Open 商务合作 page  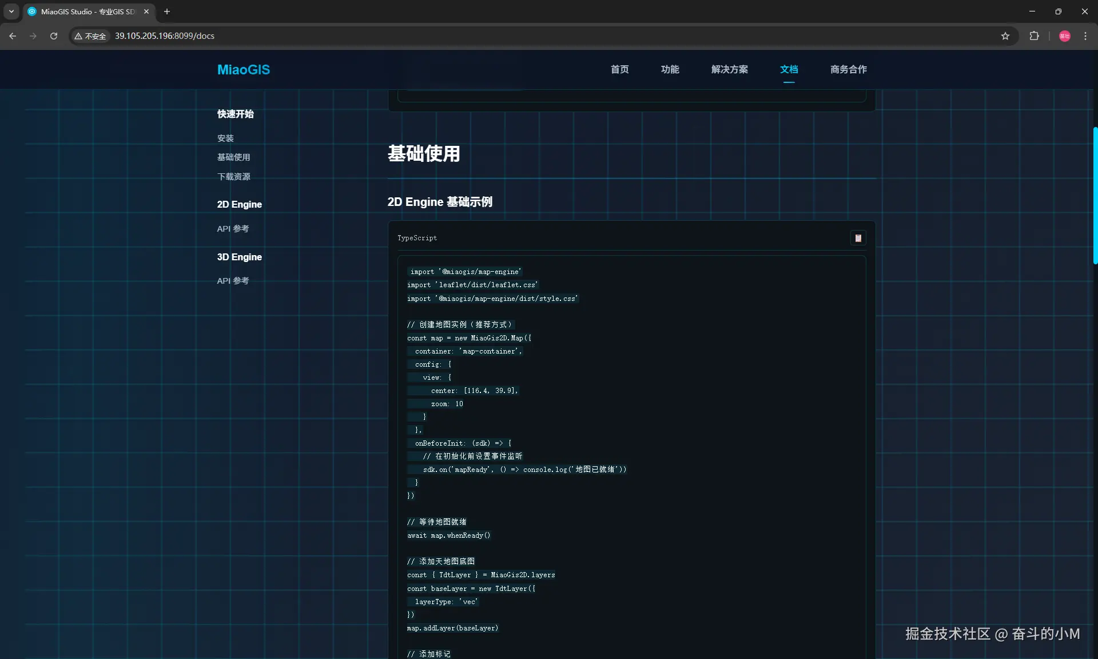(x=848, y=69)
